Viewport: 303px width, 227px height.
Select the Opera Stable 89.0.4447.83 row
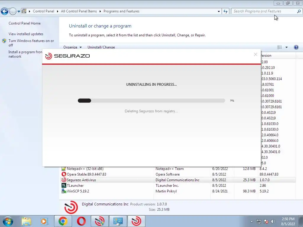(178, 174)
